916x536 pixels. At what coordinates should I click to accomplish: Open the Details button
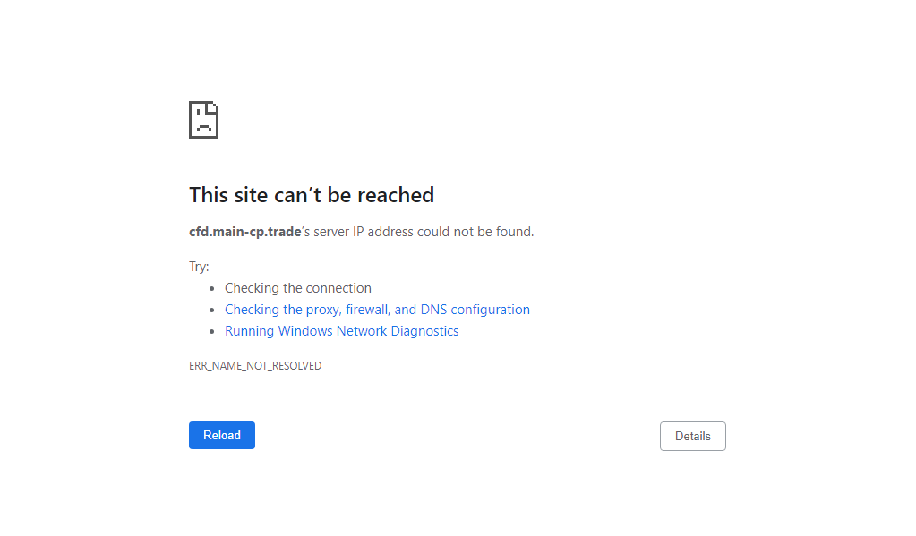(x=693, y=436)
